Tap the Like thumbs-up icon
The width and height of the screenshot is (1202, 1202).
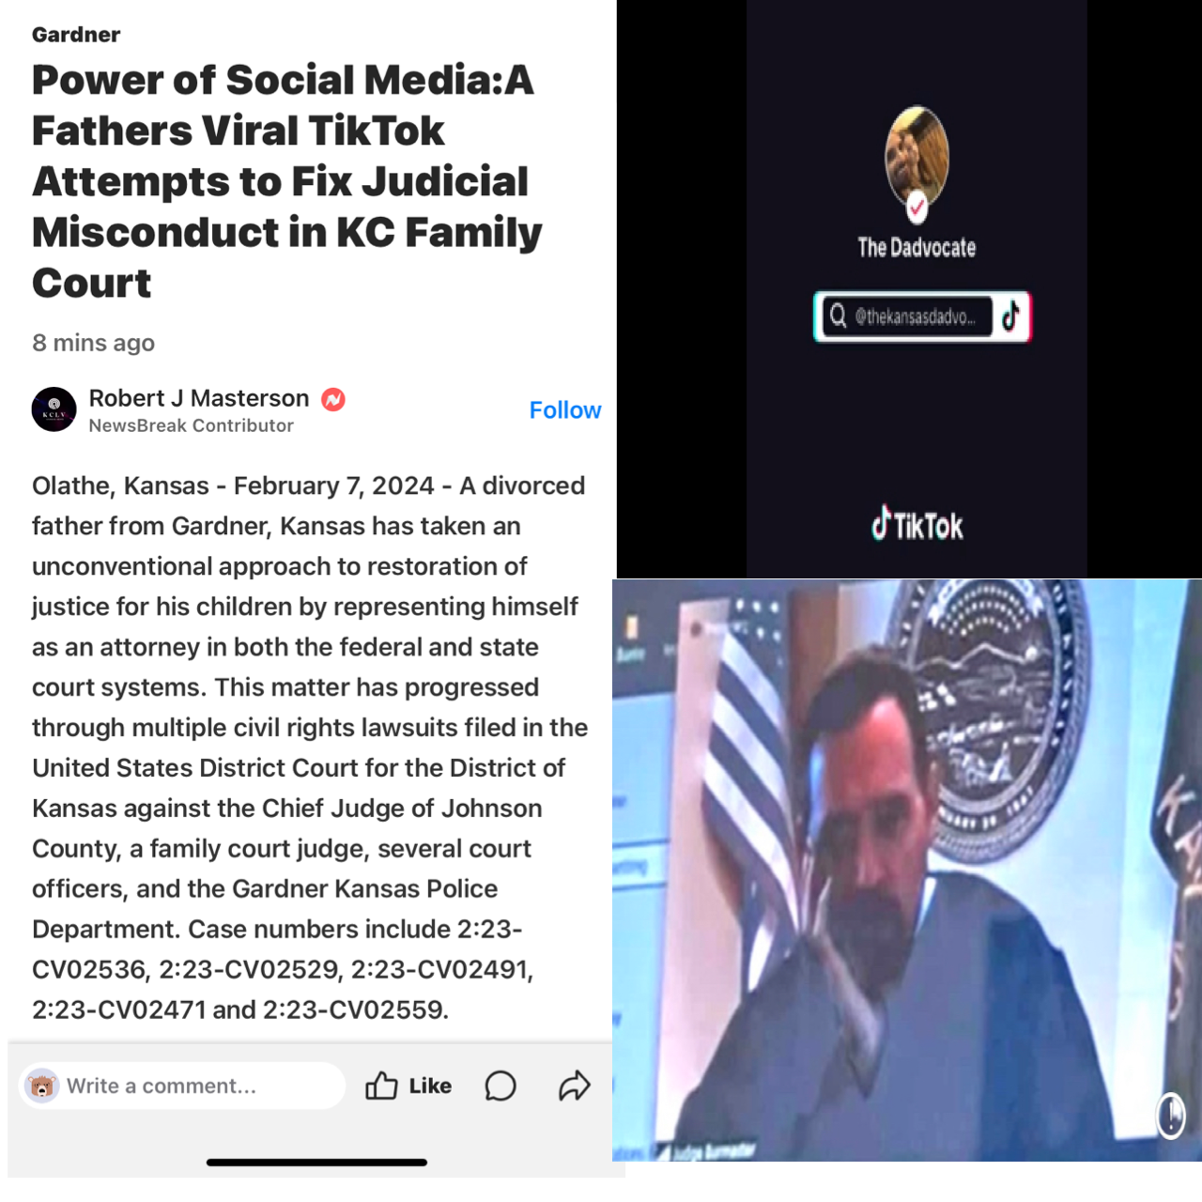pyautogui.click(x=381, y=1086)
